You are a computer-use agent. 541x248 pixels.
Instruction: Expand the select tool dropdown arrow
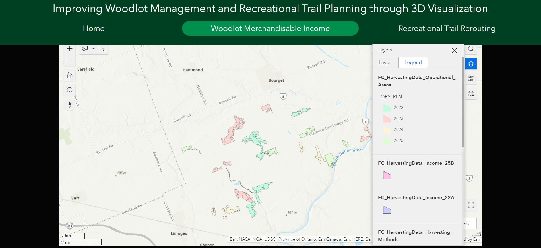94,49
